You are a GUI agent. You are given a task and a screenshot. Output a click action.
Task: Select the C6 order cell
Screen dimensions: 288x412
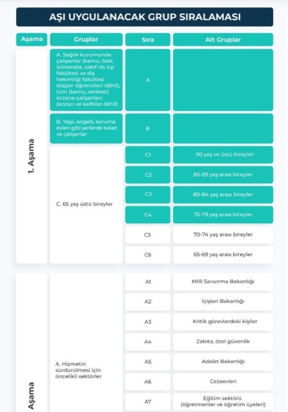(148, 255)
